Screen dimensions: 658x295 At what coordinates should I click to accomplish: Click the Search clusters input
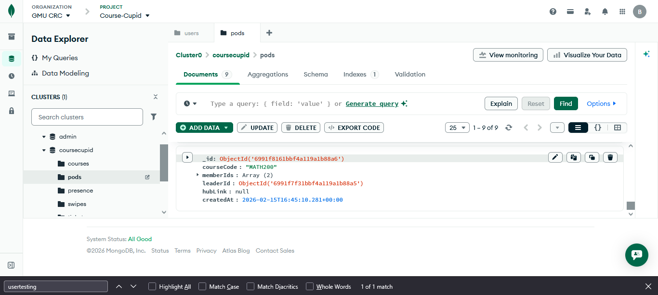tap(87, 117)
